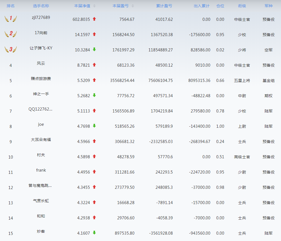
Task: Select profit value 35568254.44
Action: point(122,81)
